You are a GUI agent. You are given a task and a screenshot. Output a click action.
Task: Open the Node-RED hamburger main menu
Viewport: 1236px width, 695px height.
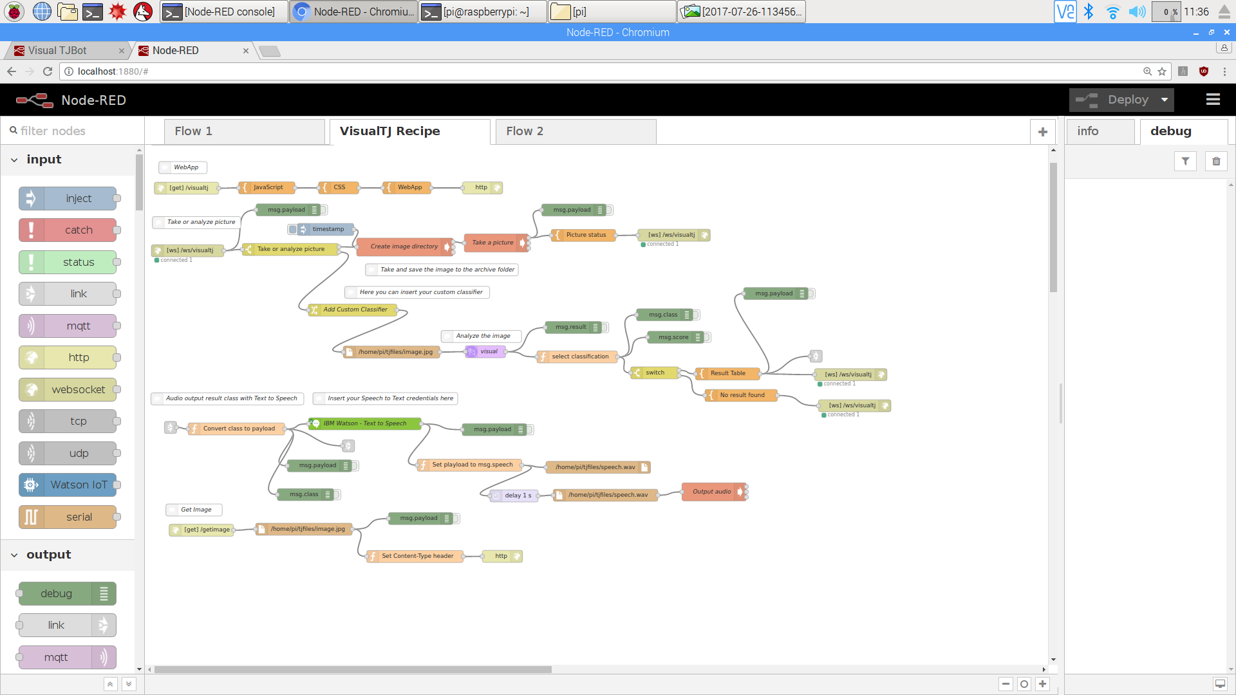coord(1213,100)
